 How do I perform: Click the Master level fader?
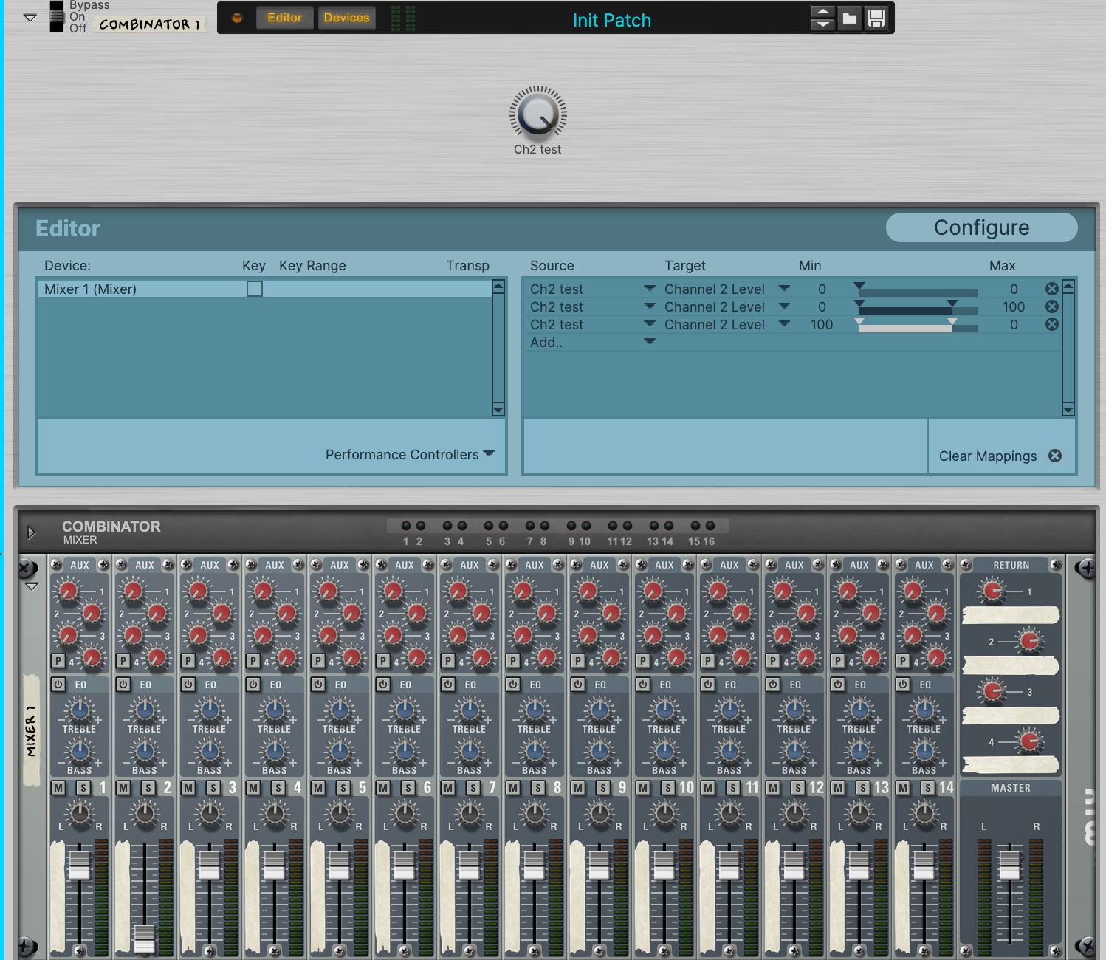[x=1009, y=864]
